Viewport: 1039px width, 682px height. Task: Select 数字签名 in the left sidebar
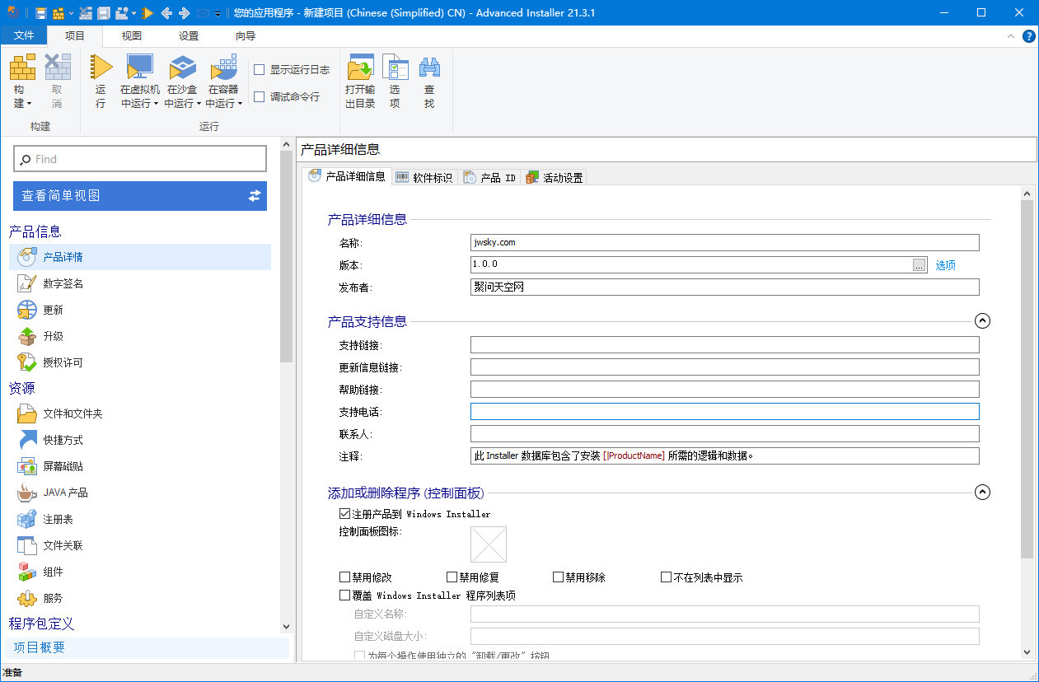(x=63, y=283)
